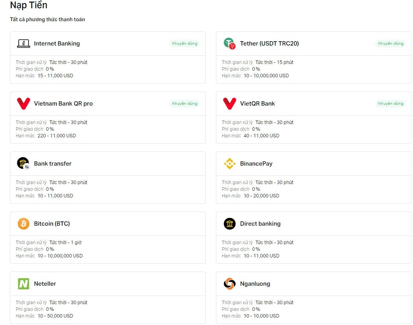Click limit '15 - 11,000 USD' on Internet Banking
The image size is (413, 325).
[x=55, y=76]
